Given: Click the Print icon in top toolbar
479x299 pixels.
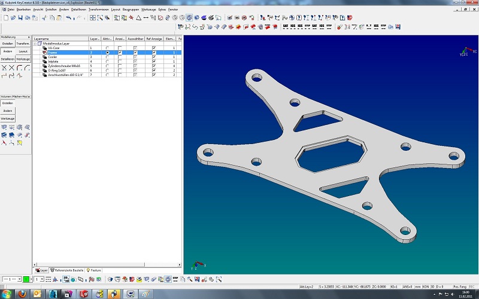Looking at the screenshot, I should point(28,18).
